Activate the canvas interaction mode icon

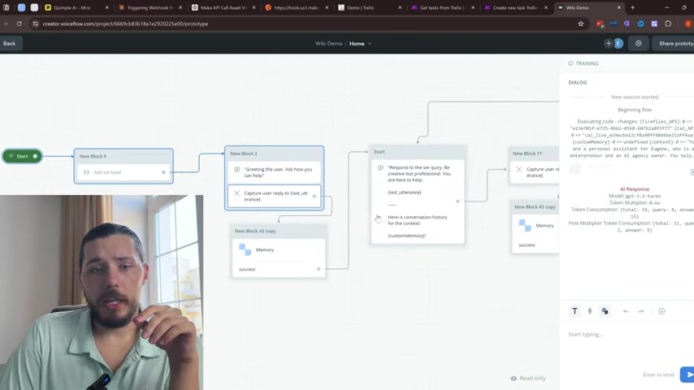click(605, 311)
